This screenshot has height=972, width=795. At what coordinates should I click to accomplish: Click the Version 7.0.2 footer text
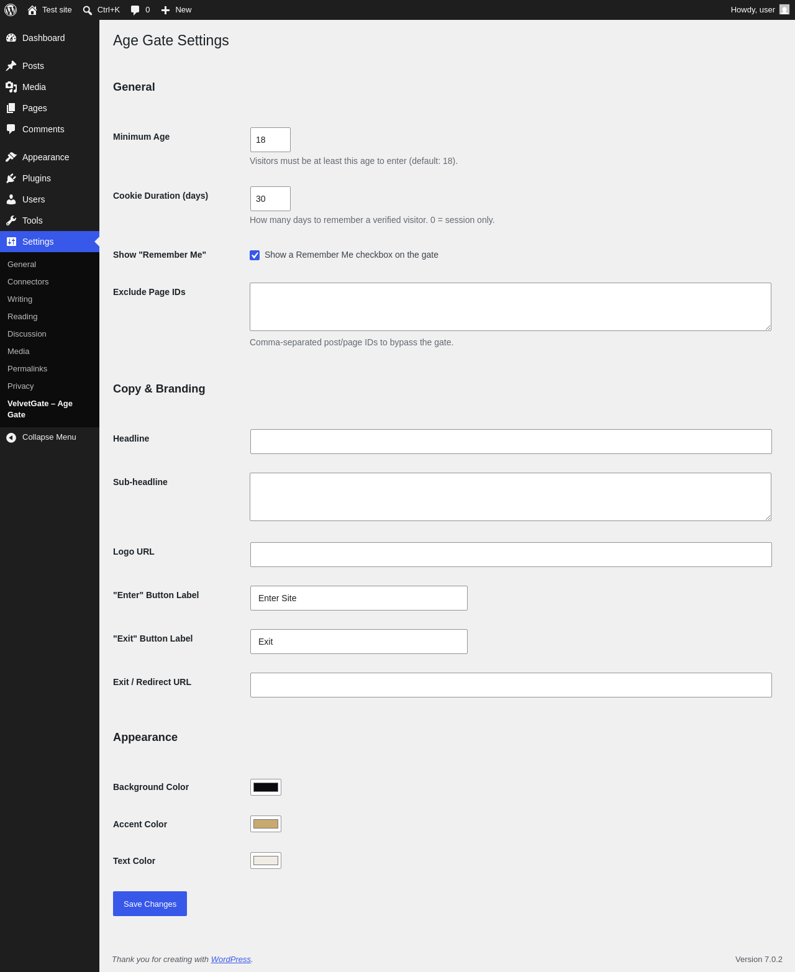click(759, 960)
